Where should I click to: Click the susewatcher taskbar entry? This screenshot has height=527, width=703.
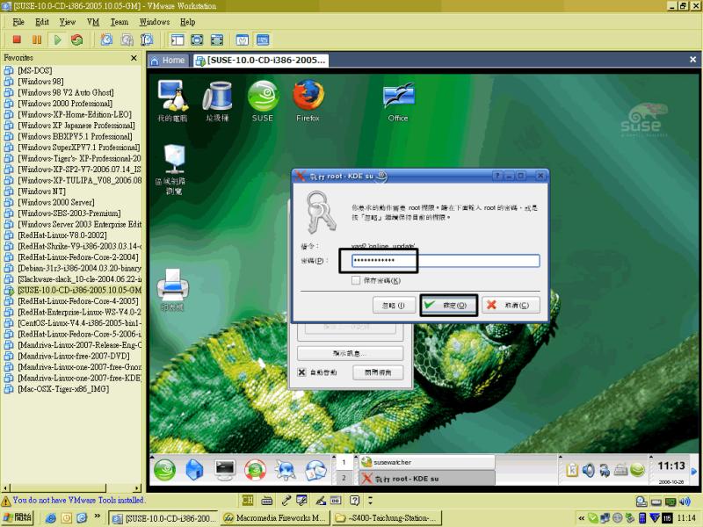tap(427, 462)
